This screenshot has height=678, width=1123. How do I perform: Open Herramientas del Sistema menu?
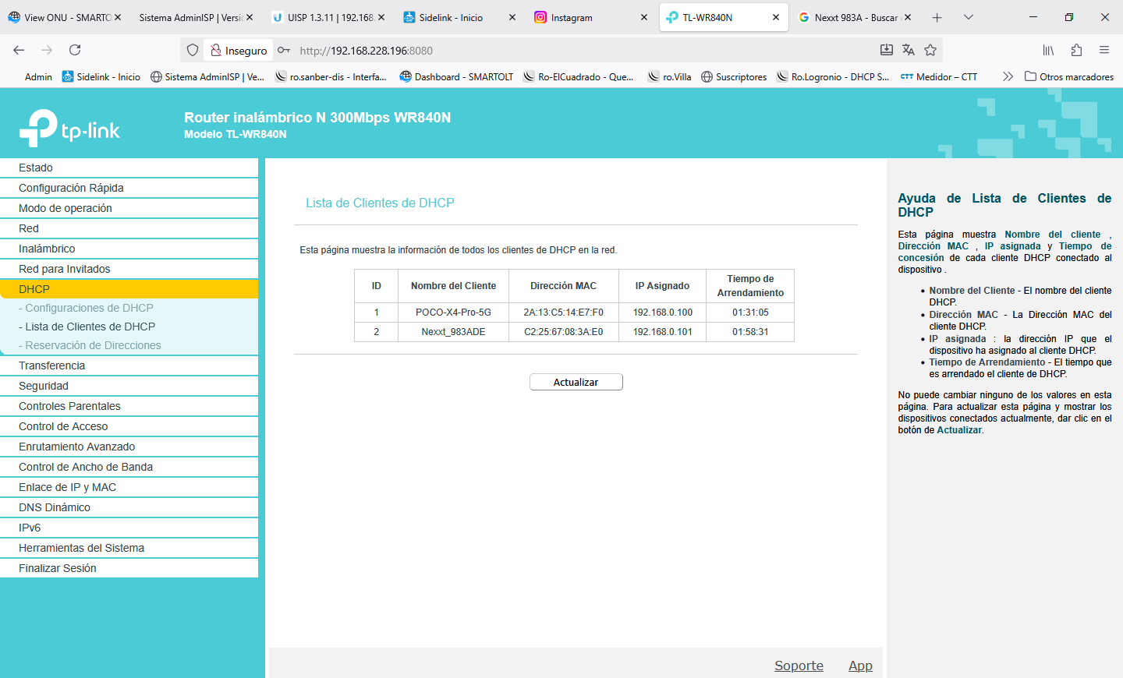[81, 548]
